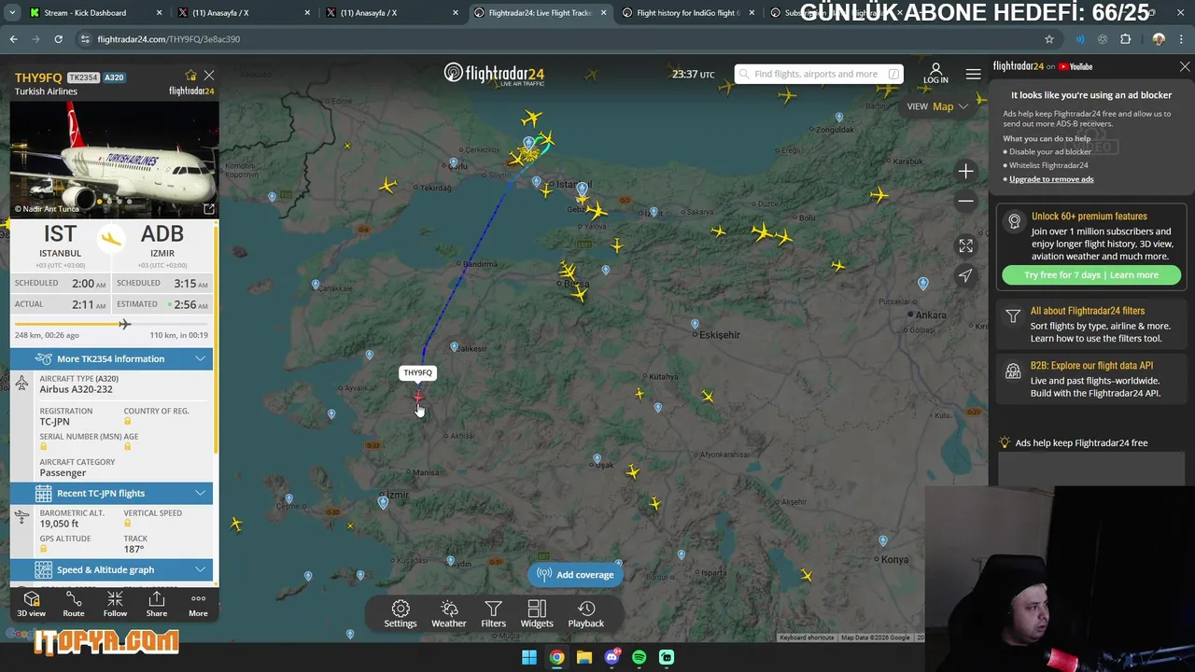Share the THY9FQ flight
This screenshot has width=1195, height=672.
pyautogui.click(x=157, y=604)
